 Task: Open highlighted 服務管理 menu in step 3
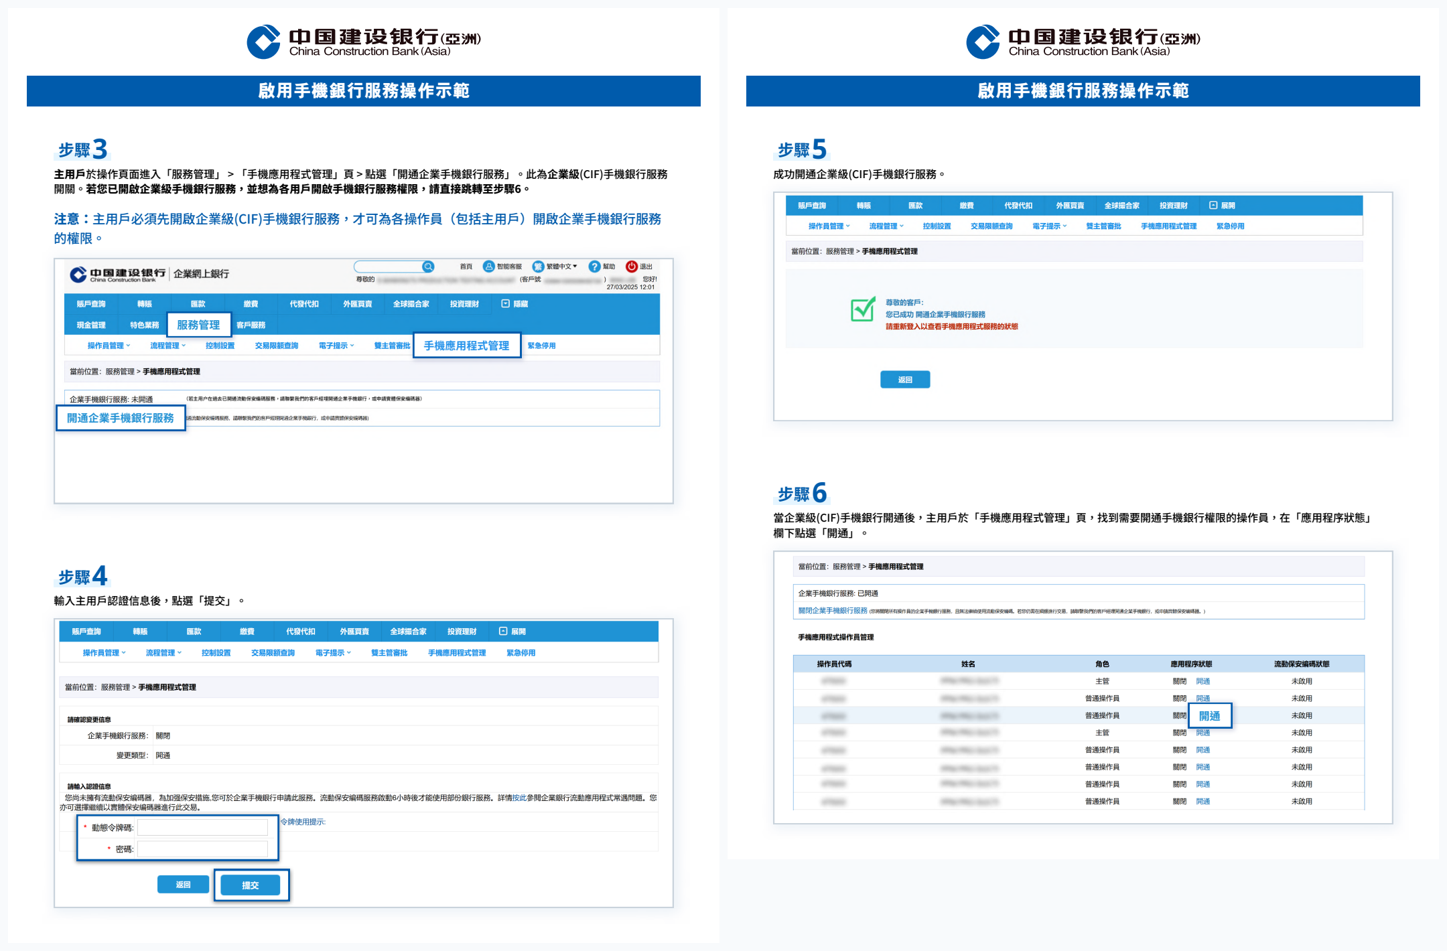coord(199,325)
